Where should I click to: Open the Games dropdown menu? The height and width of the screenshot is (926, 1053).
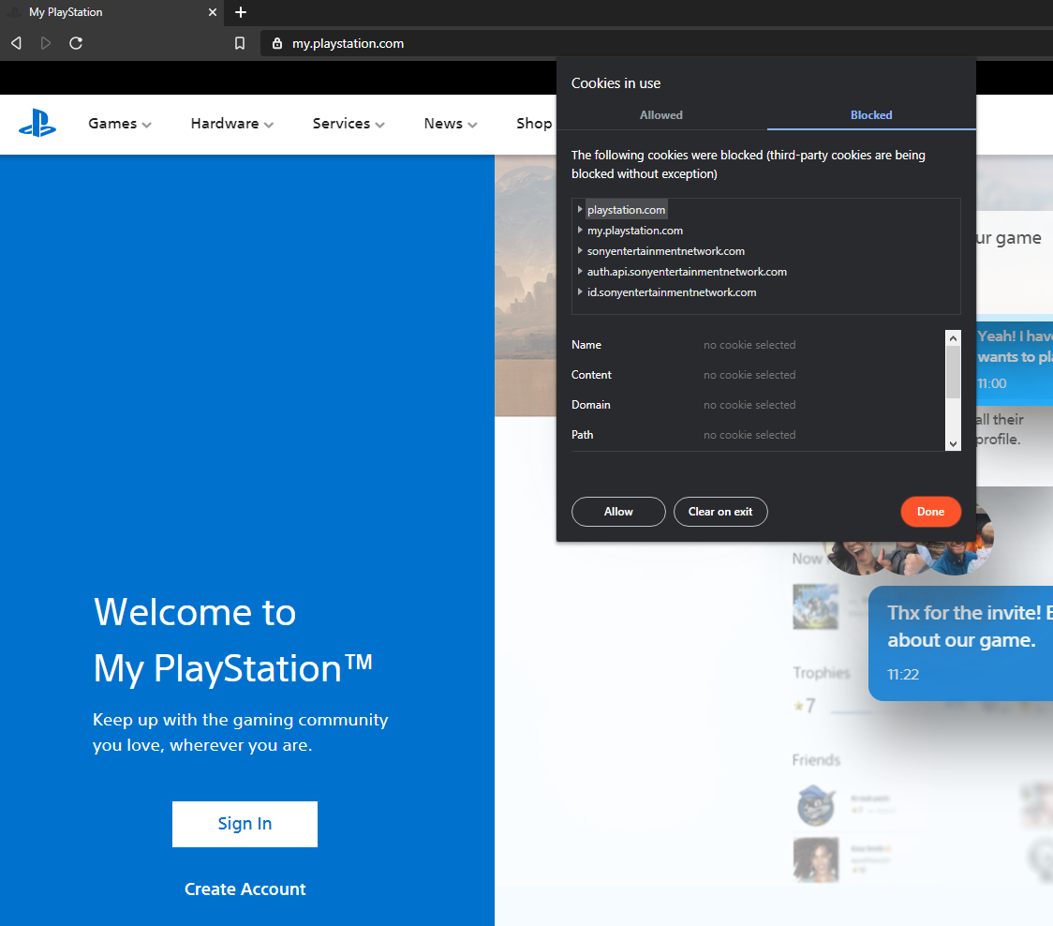120,124
